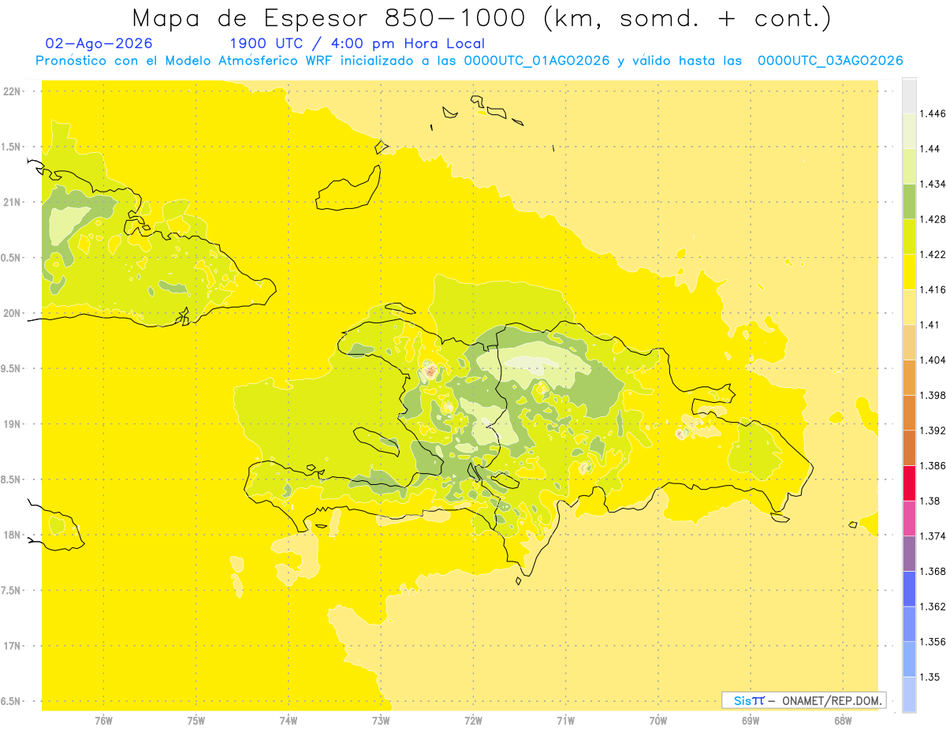Click the legend value '1.398'
The width and height of the screenshot is (946, 731).
pyautogui.click(x=932, y=395)
